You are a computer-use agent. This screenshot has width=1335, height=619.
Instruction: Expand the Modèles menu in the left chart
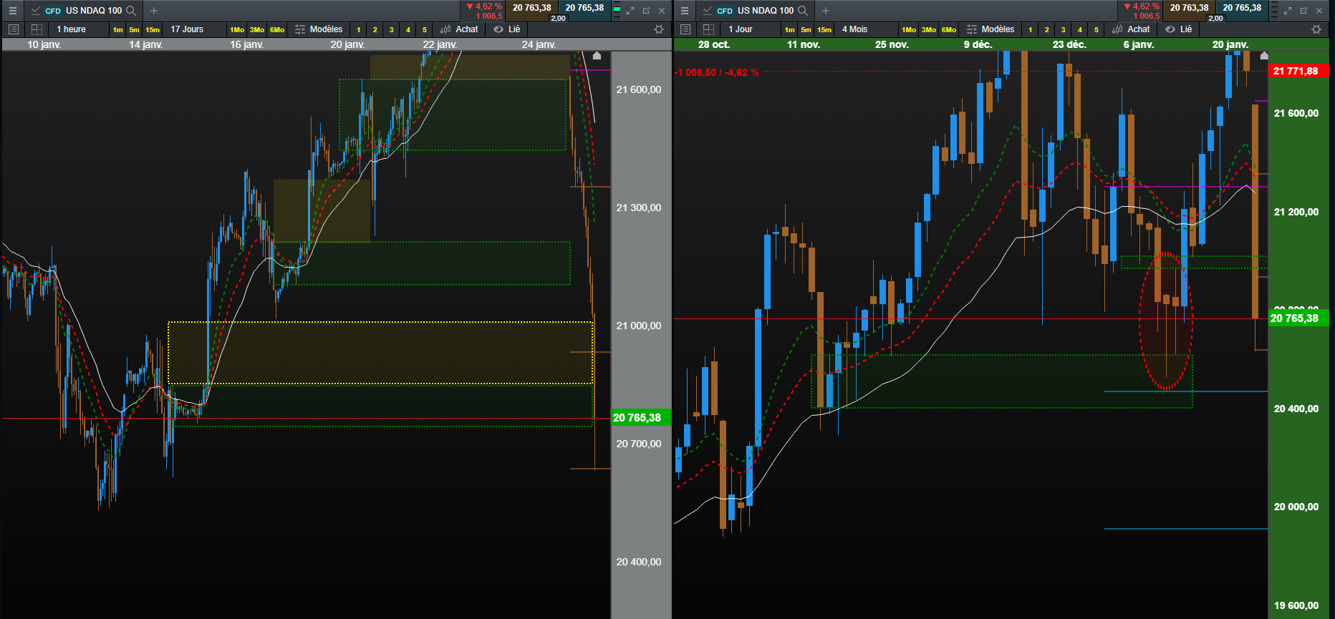click(319, 29)
